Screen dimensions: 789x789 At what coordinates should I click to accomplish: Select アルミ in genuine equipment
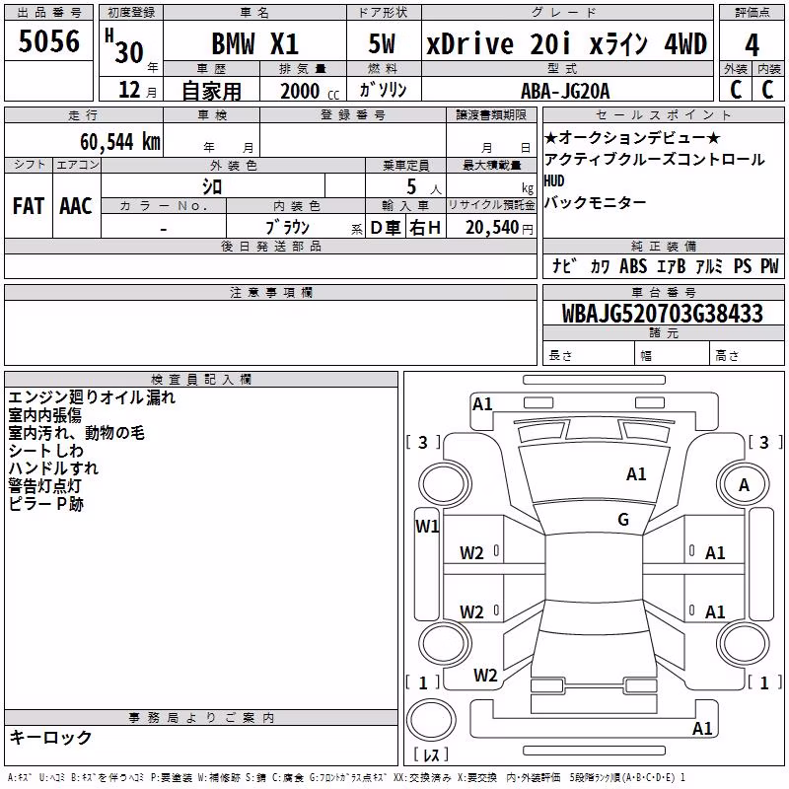[709, 265]
